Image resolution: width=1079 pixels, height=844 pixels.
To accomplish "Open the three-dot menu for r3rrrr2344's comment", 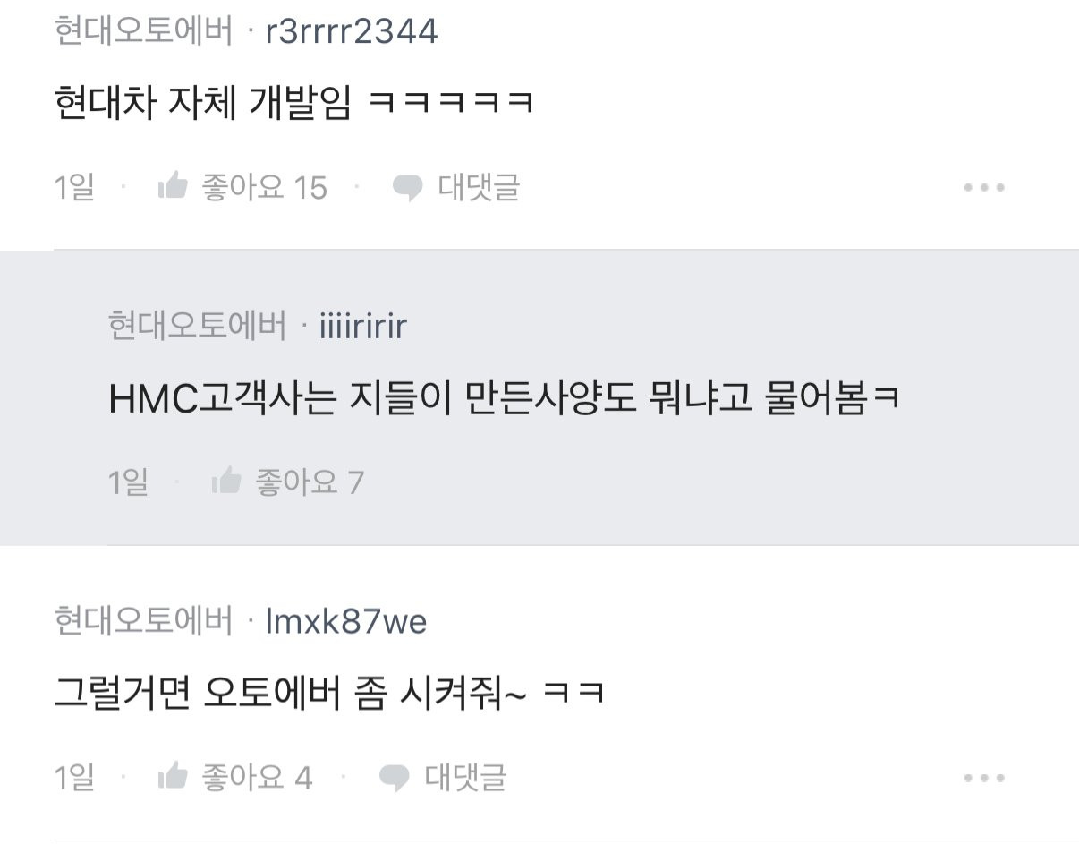I will point(984,188).
